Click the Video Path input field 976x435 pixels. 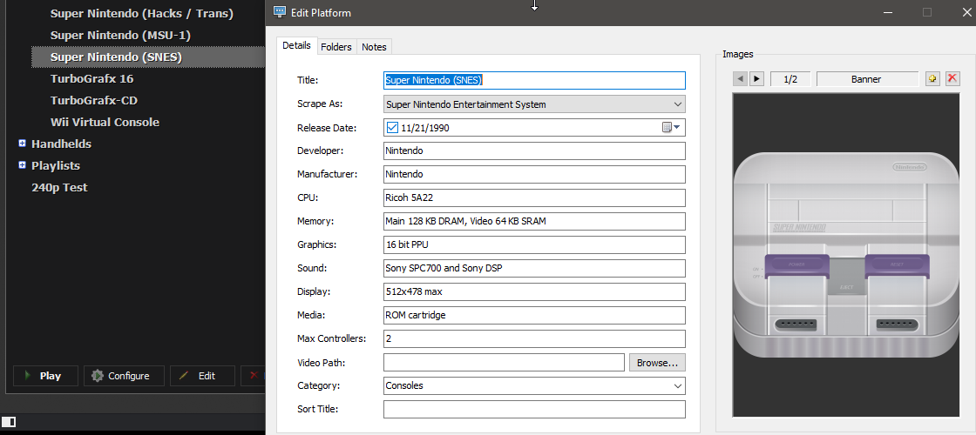504,362
